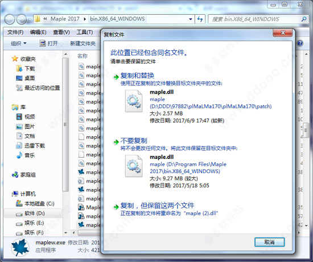Screen dimensions: 313x262
Task: Click the Cancel (取消) button
Action: click(x=270, y=242)
